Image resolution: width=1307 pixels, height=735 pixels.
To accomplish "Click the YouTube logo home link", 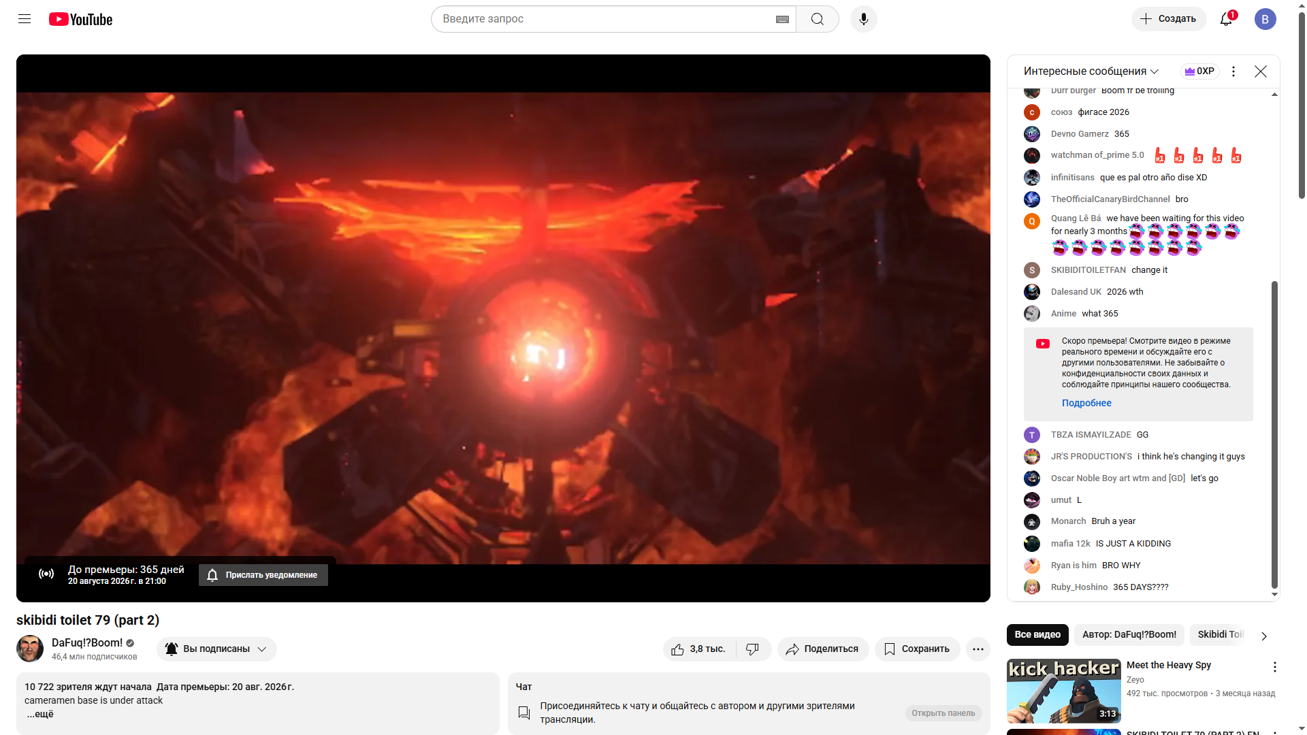I will pos(81,19).
